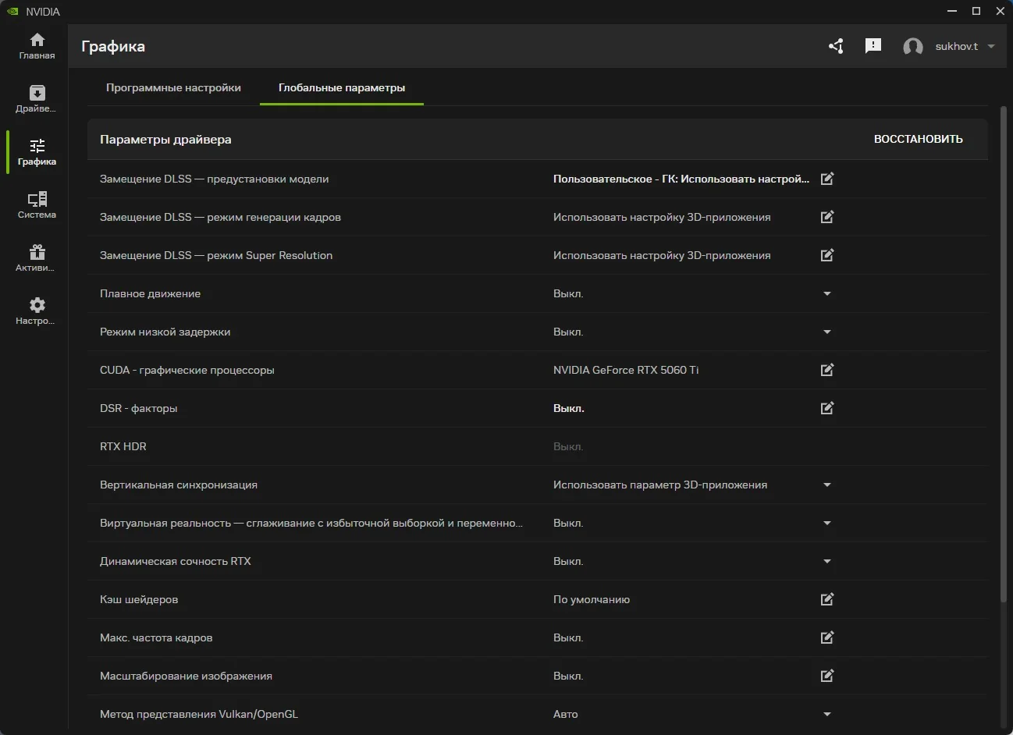The height and width of the screenshot is (735, 1013).
Task: Edit the Макс. частота кадров setting
Action: coord(827,637)
